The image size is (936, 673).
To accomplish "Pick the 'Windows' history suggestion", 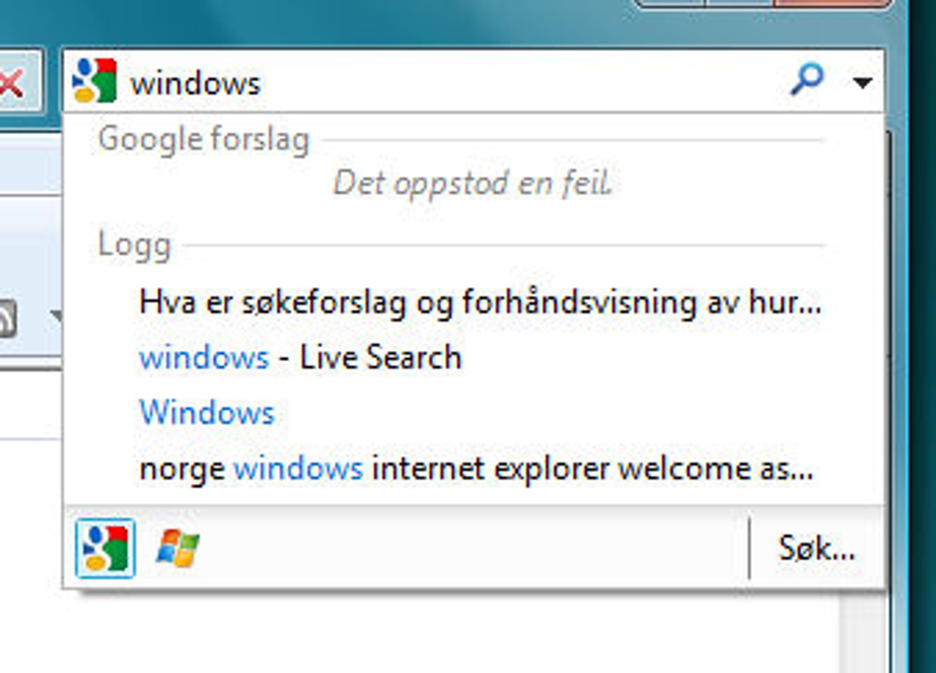I will (207, 412).
